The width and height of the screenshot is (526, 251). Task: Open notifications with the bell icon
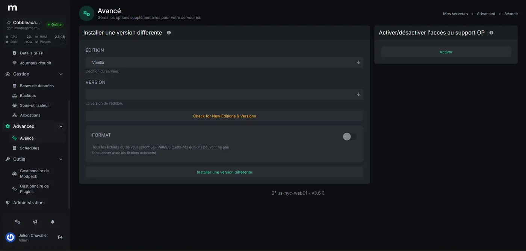[x=53, y=222]
